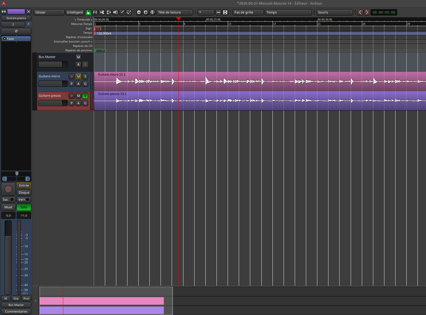426x315 pixels.
Task: Open the Souris edit point dropdown
Action: tap(334, 12)
